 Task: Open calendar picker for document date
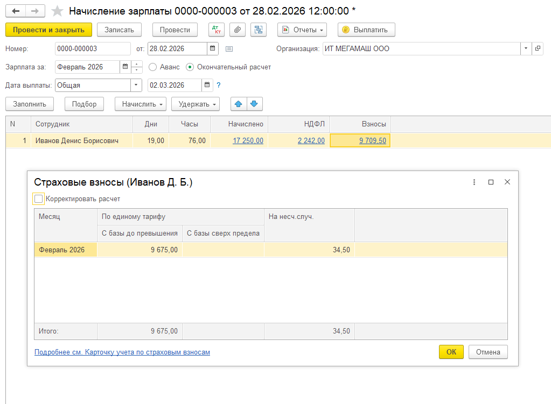pos(214,49)
